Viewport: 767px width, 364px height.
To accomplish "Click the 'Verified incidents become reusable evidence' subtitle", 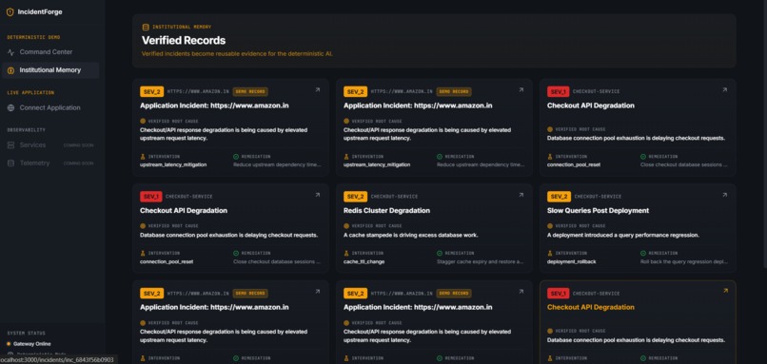I will (x=237, y=54).
